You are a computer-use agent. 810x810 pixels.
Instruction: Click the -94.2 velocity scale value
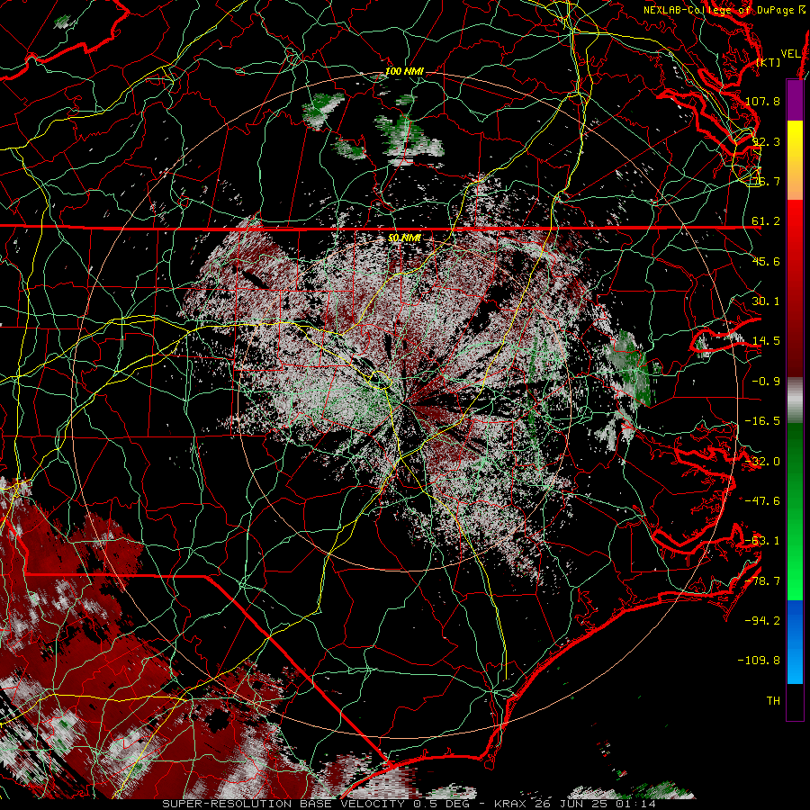[763, 620]
